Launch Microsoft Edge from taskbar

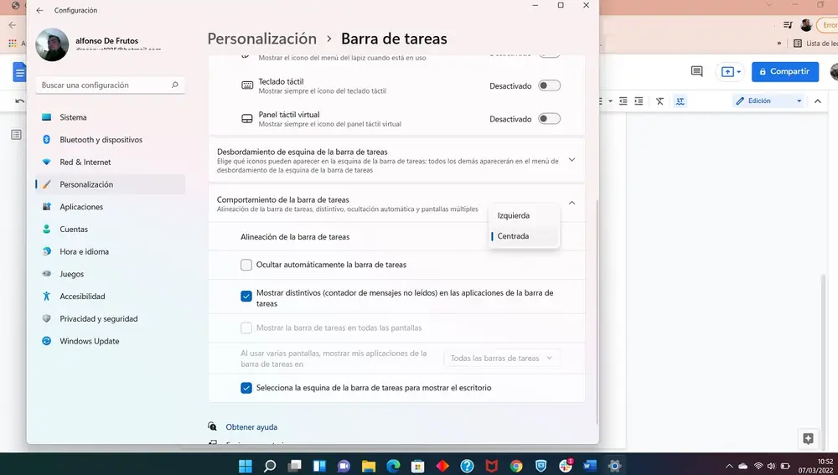[x=393, y=466]
